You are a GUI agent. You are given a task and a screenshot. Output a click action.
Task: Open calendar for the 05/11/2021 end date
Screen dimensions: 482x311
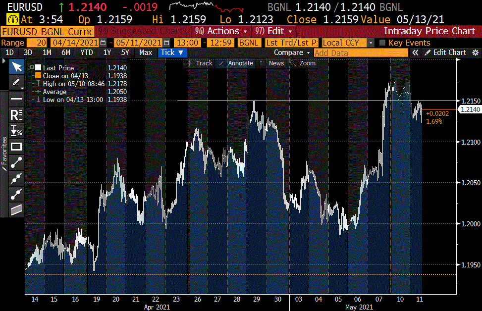[166, 43]
